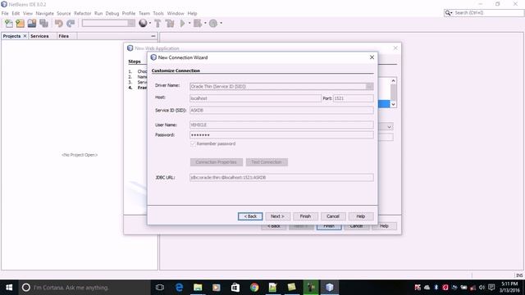Click the Undo toolbar icon
Image resolution: width=525 pixels, height=295 pixels.
59,24
